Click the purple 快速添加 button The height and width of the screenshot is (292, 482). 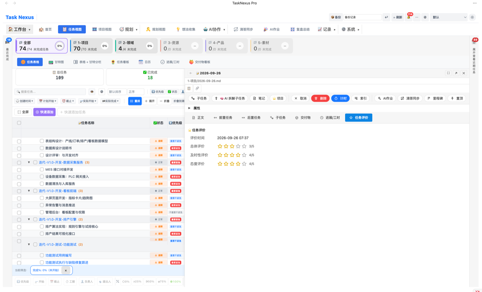[x=44, y=112]
